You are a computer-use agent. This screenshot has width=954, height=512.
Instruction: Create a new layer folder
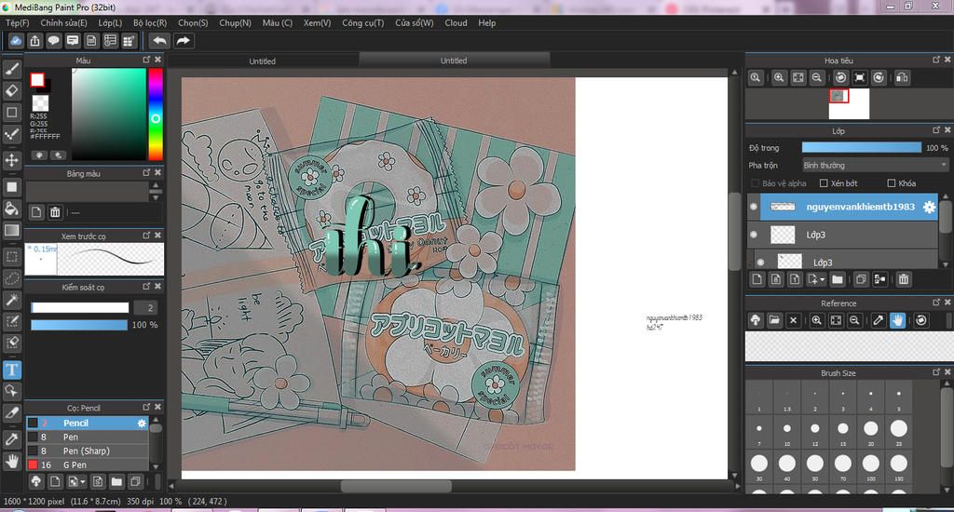point(838,279)
